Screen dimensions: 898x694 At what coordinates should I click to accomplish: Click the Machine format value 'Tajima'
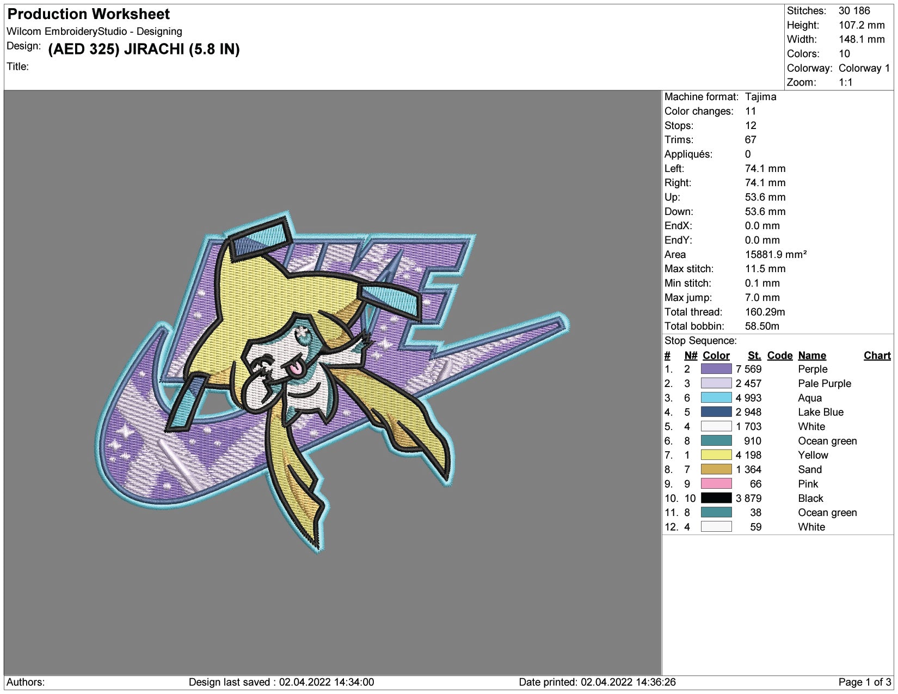[760, 97]
